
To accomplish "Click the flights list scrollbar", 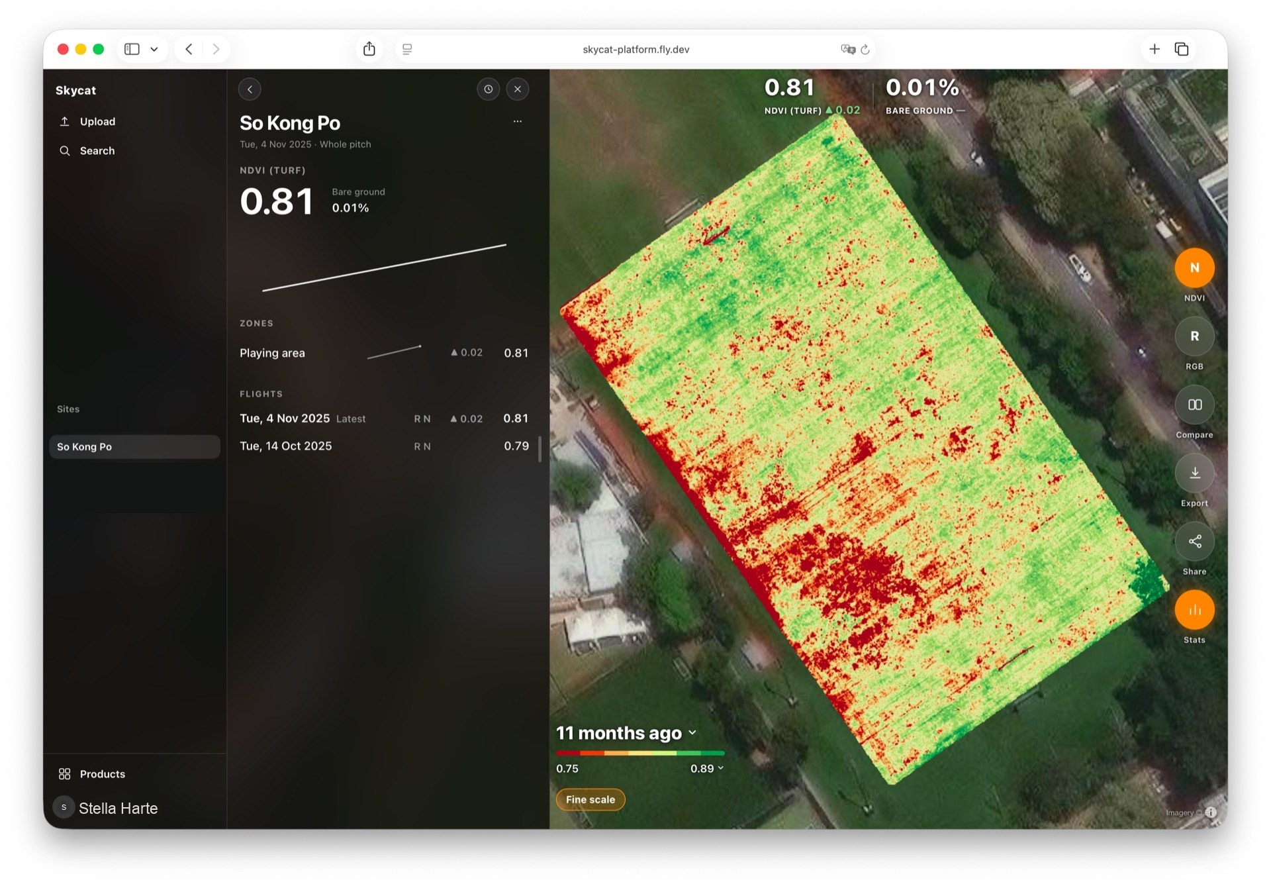I will (x=540, y=448).
